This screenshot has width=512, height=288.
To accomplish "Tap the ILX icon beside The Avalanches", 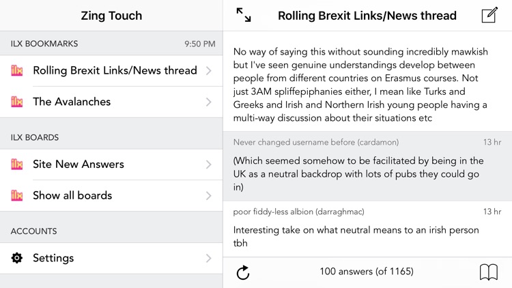I will pyautogui.click(x=17, y=102).
